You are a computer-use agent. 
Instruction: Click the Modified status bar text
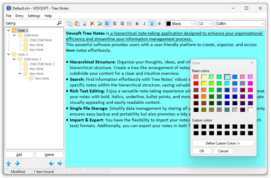pyautogui.click(x=18, y=172)
